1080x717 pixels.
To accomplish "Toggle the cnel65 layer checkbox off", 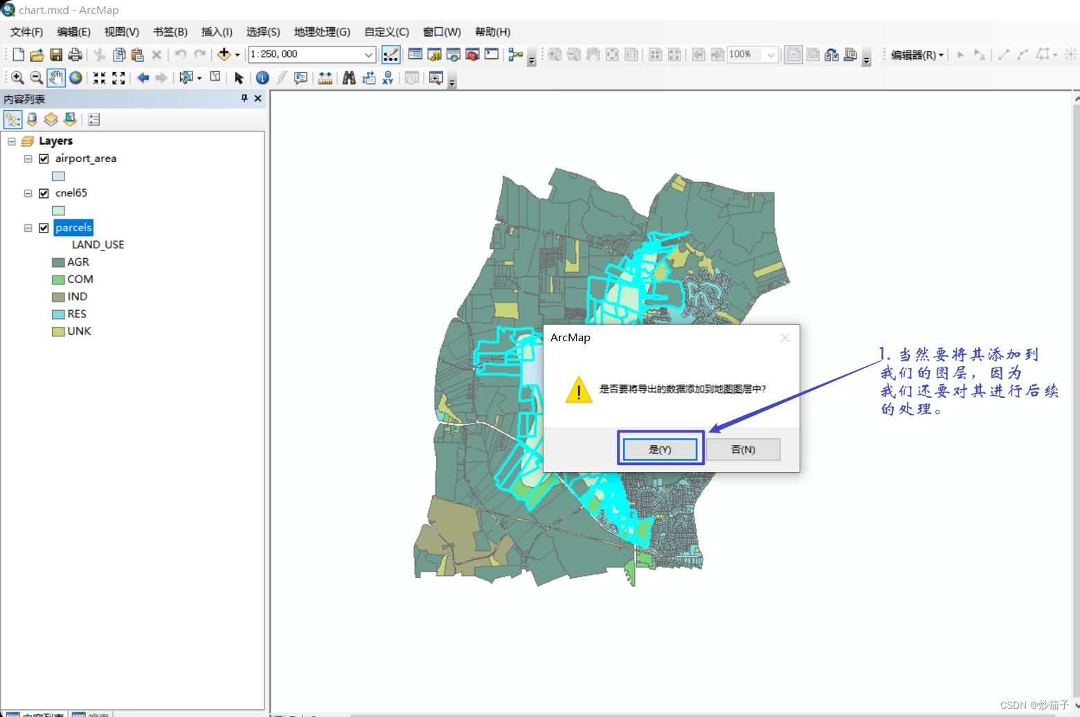I will [44, 193].
